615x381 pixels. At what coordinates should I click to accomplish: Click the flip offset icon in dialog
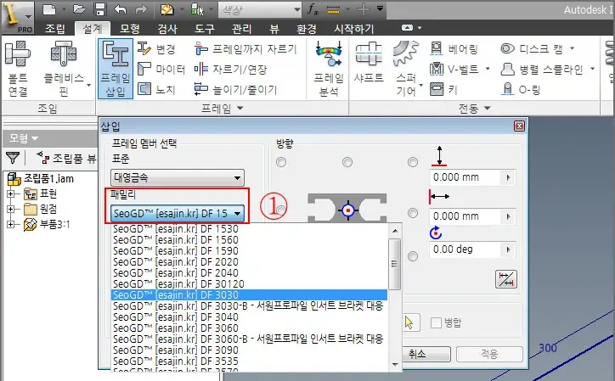pyautogui.click(x=506, y=279)
